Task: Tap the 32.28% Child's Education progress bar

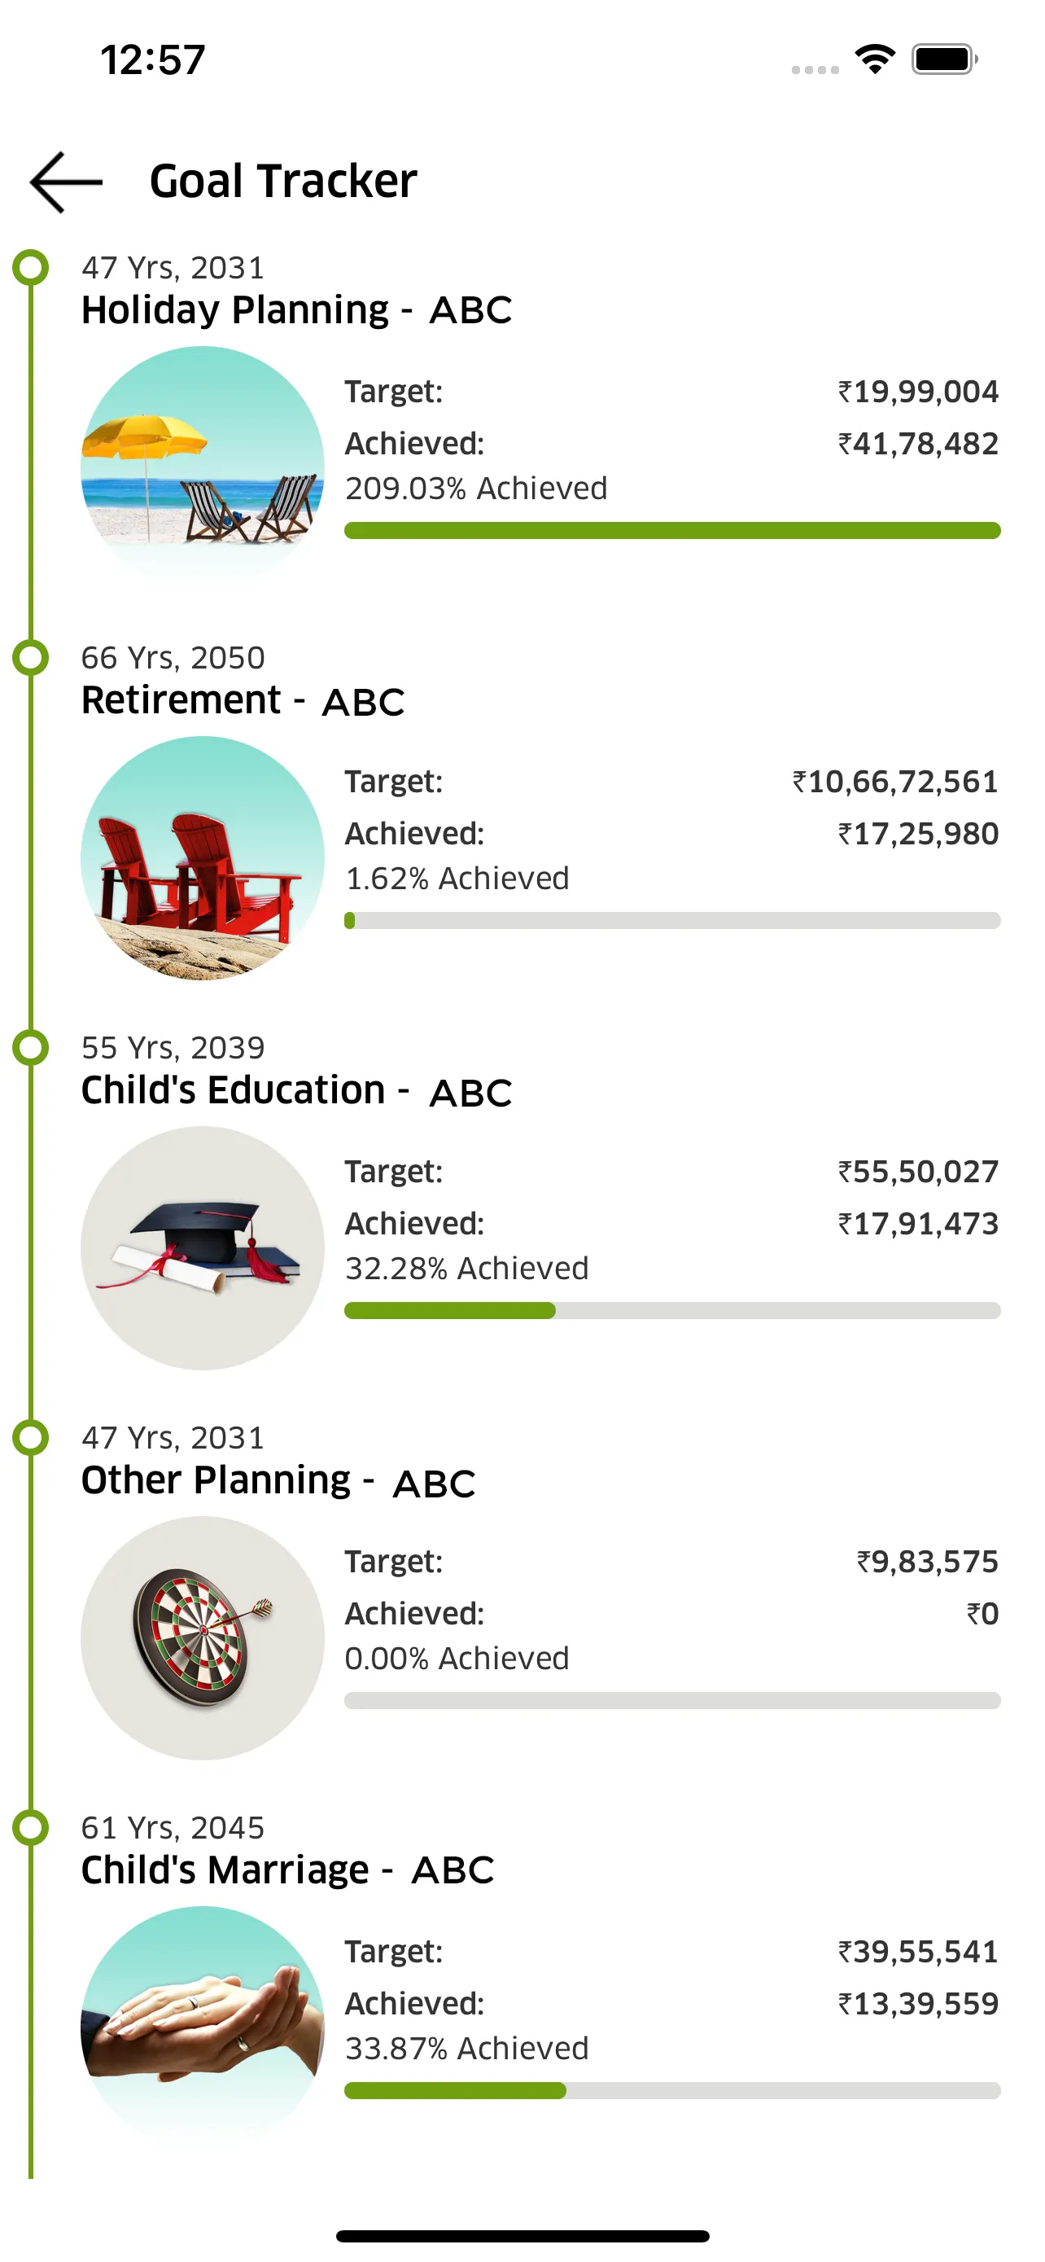Action: [672, 1310]
